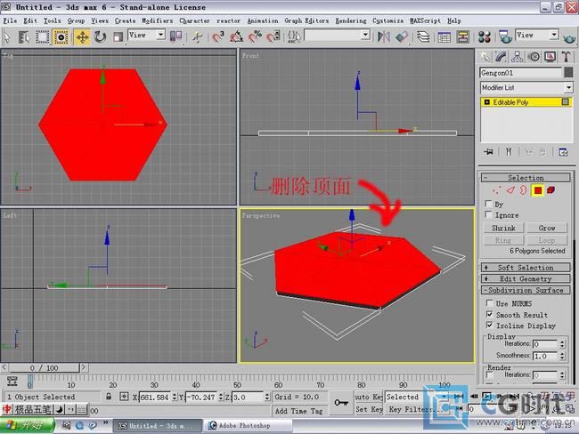Uncheck Isoline Display checkbox
Image resolution: width=579 pixels, height=434 pixels.
pyautogui.click(x=489, y=325)
